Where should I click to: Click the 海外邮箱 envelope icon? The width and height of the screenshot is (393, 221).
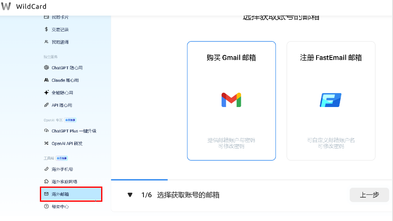point(46,194)
